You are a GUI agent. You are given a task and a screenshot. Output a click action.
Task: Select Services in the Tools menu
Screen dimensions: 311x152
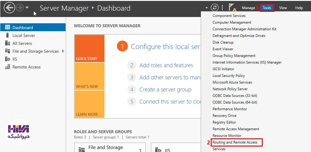[219, 149]
